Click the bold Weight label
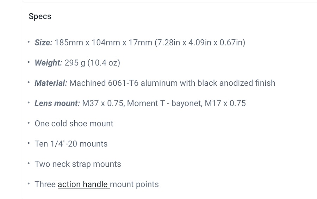The image size is (317, 199). 48,63
